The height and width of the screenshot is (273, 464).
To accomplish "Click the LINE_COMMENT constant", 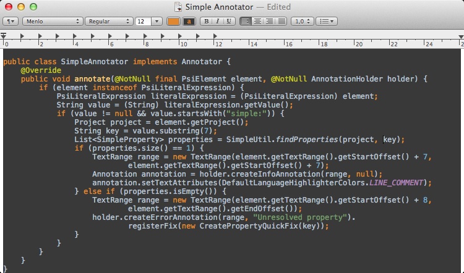I will coord(396,183).
